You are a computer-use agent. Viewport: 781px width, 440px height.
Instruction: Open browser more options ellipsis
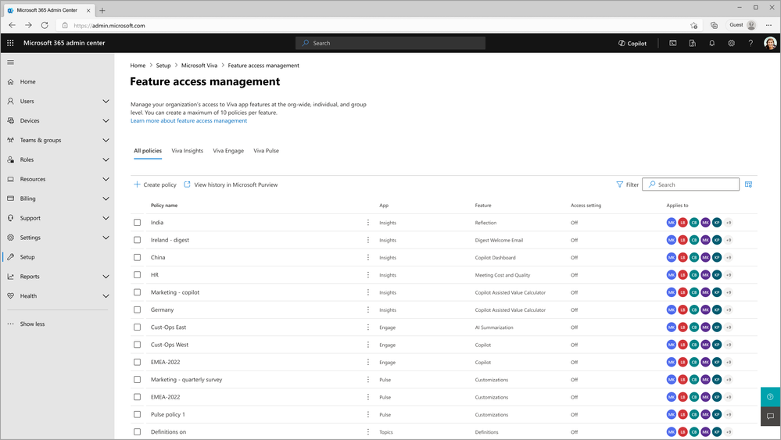point(768,25)
